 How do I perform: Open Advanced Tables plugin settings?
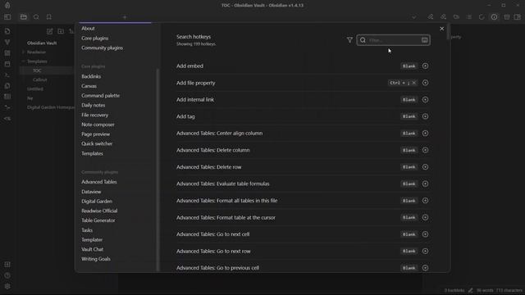point(99,182)
